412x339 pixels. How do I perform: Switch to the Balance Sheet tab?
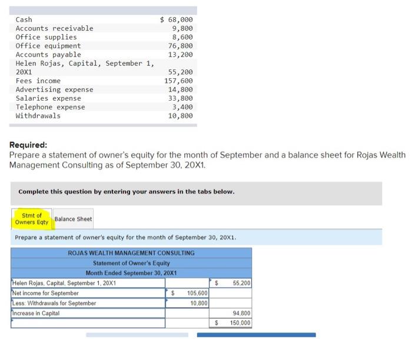click(73, 218)
